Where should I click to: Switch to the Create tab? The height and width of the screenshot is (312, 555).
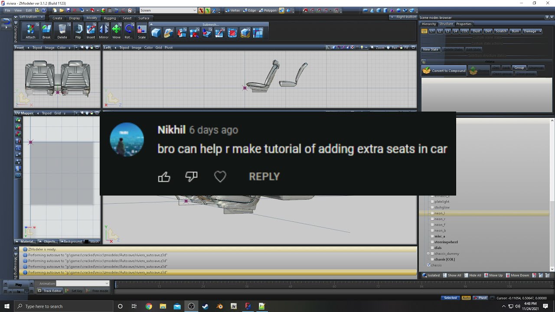click(57, 18)
